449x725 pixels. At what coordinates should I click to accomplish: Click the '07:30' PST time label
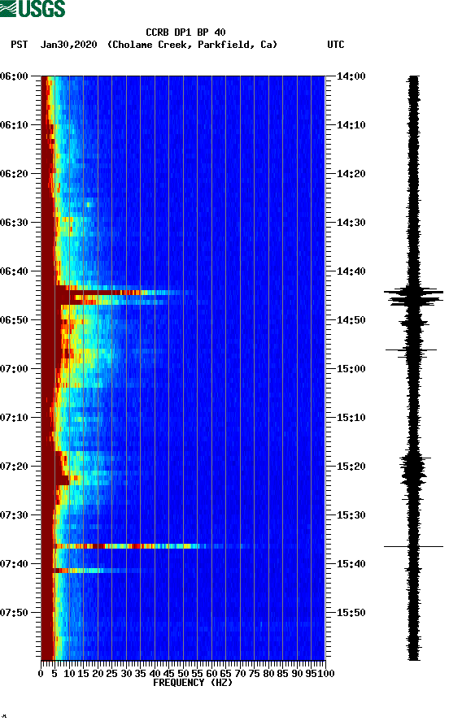(x=15, y=515)
